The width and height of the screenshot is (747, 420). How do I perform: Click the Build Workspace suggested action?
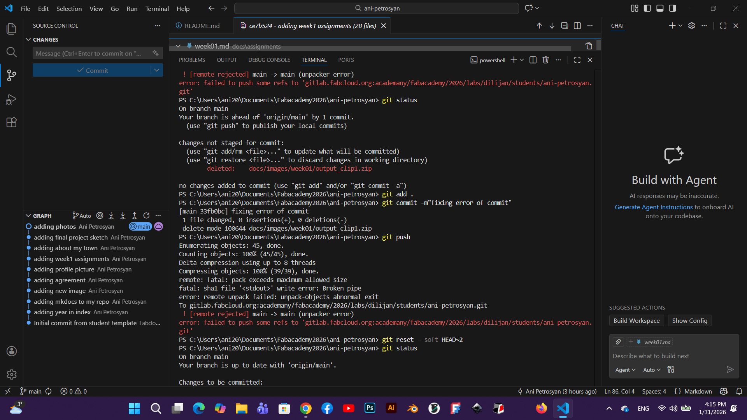point(637,320)
